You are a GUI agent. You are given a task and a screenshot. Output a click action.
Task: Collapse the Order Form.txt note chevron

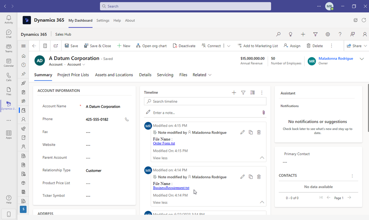tap(262, 158)
